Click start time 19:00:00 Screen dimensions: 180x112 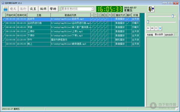coord(11,44)
